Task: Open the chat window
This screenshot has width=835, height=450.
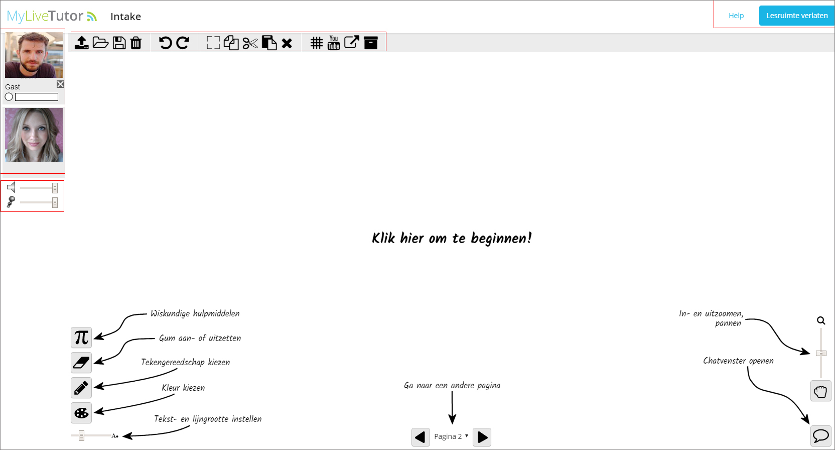Action: point(821,435)
